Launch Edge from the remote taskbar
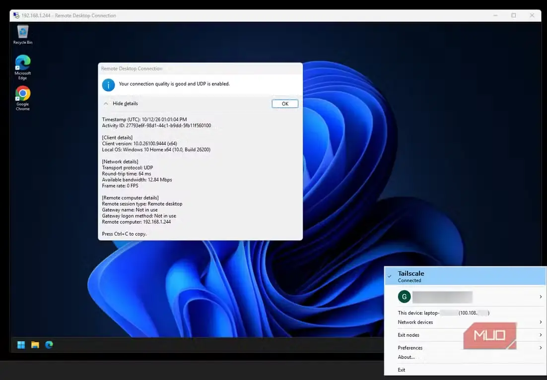The height and width of the screenshot is (380, 547). 49,345
